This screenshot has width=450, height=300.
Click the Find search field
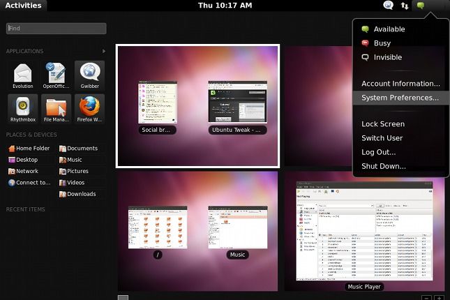tap(57, 29)
